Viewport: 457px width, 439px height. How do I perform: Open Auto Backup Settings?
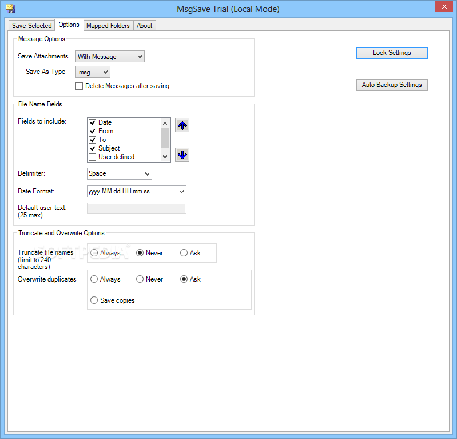click(392, 85)
